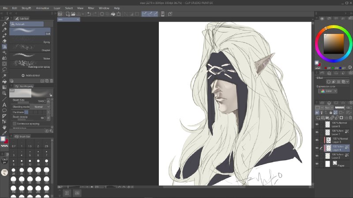
Task: Select the Lasso selection tool
Action: click(4, 70)
